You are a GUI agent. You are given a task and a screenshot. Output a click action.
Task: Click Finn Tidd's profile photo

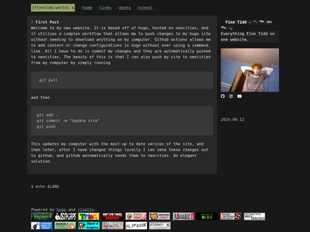click(250, 70)
